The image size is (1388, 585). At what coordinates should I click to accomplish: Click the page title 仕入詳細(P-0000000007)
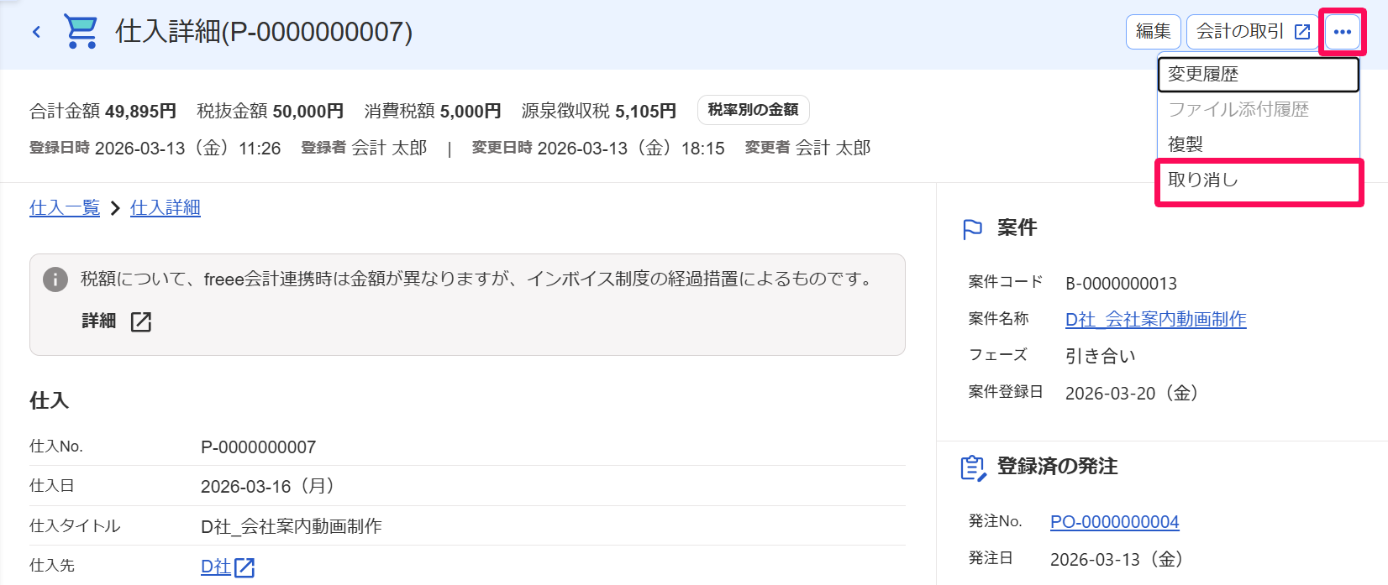point(264,32)
